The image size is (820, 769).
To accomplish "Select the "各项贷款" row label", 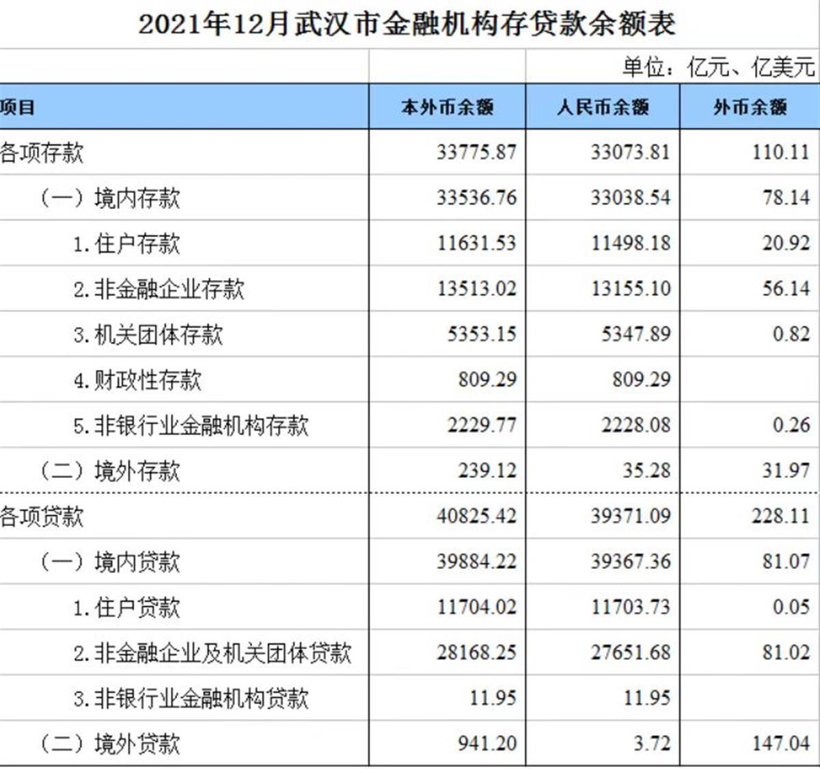I will tap(42, 516).
